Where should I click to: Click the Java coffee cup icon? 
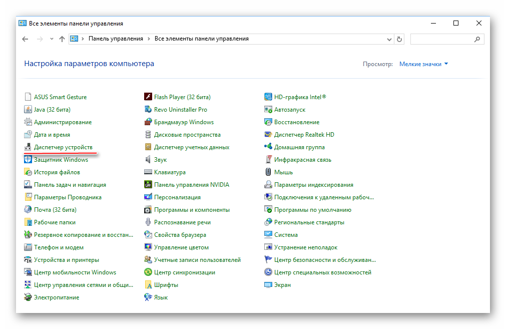(28, 110)
